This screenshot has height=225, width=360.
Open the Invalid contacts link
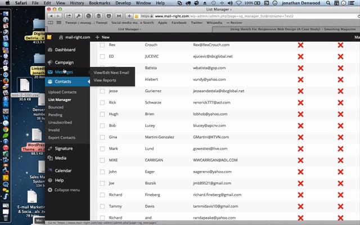tap(54, 130)
